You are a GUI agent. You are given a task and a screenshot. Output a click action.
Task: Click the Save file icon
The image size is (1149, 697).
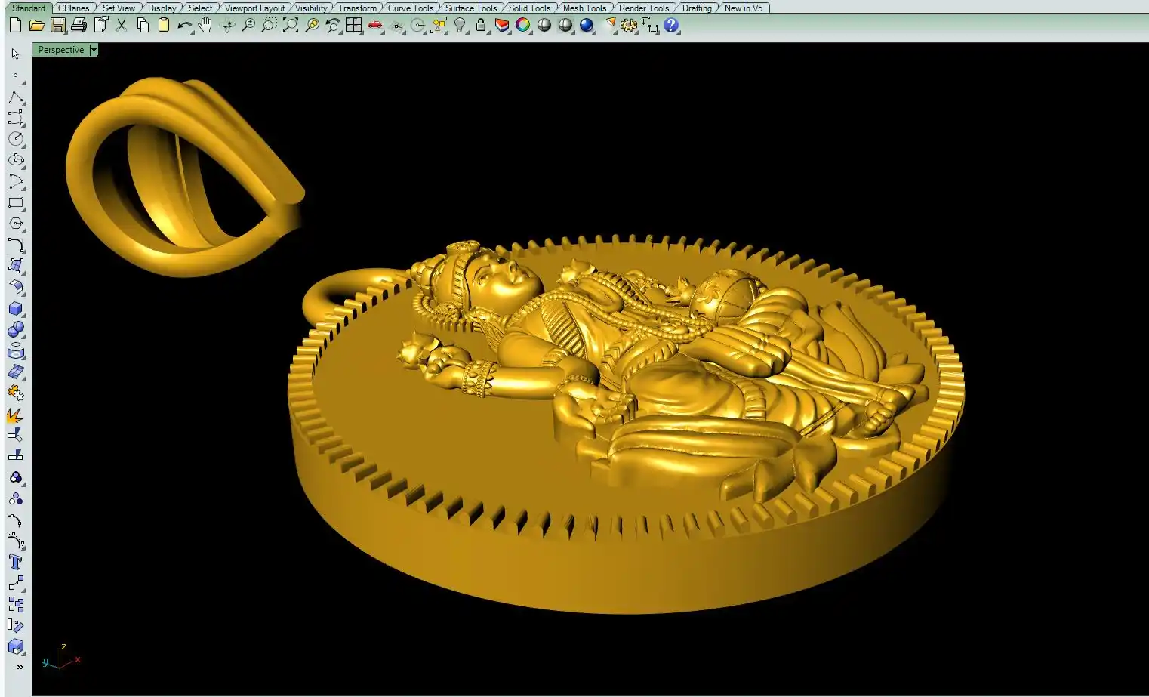(x=57, y=26)
